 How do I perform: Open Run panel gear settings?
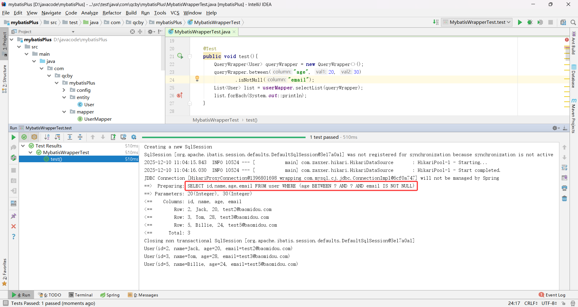click(556, 128)
